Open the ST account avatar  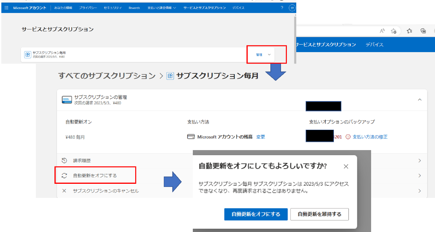pos(292,8)
